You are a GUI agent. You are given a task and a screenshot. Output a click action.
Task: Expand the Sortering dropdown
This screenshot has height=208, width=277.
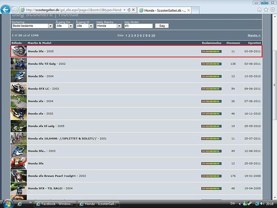pos(50,26)
